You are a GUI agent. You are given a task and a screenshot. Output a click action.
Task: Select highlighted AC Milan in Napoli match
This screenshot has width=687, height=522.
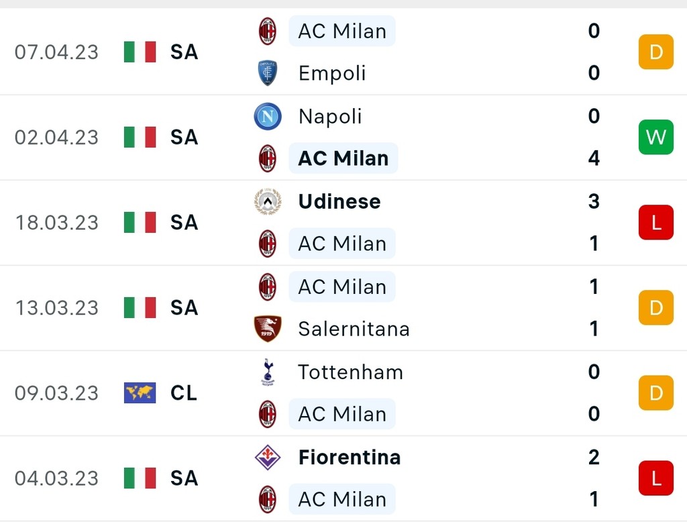(x=343, y=158)
